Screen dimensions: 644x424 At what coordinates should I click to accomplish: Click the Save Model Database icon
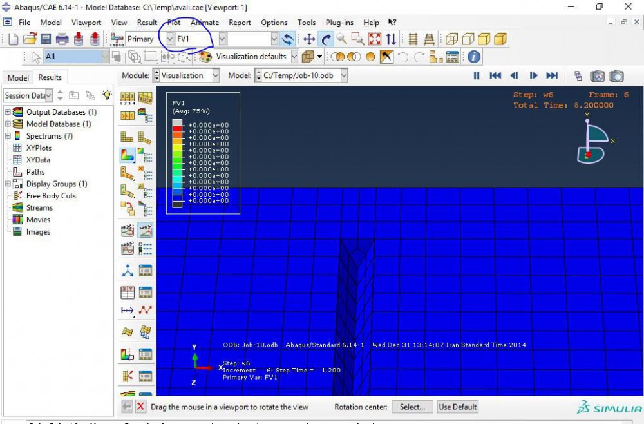pyautogui.click(x=46, y=39)
